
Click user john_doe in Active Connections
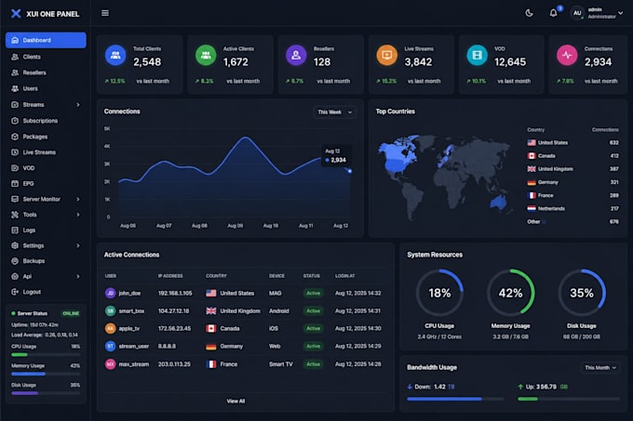(129, 294)
